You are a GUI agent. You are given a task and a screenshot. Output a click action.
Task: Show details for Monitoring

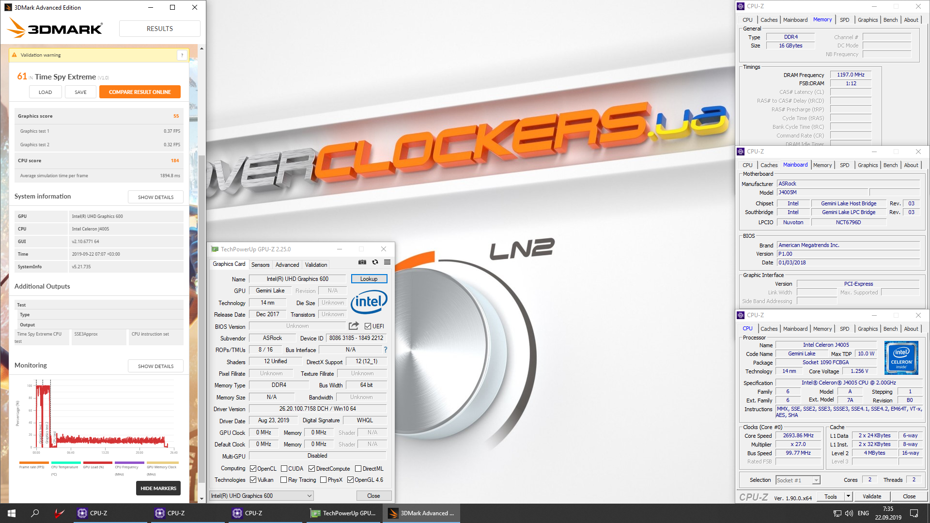(x=155, y=366)
